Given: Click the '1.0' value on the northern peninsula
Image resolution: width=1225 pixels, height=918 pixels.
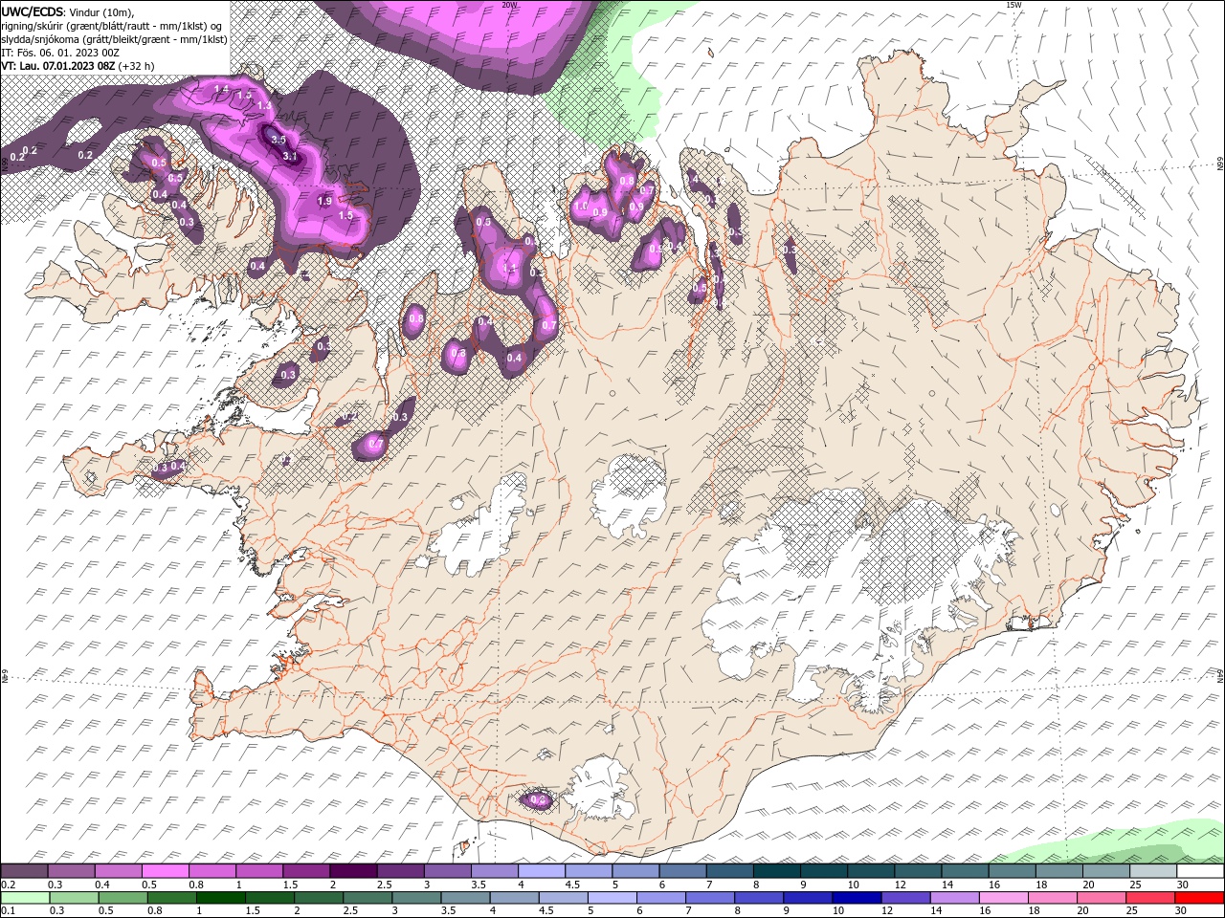Looking at the screenshot, I should (580, 206).
